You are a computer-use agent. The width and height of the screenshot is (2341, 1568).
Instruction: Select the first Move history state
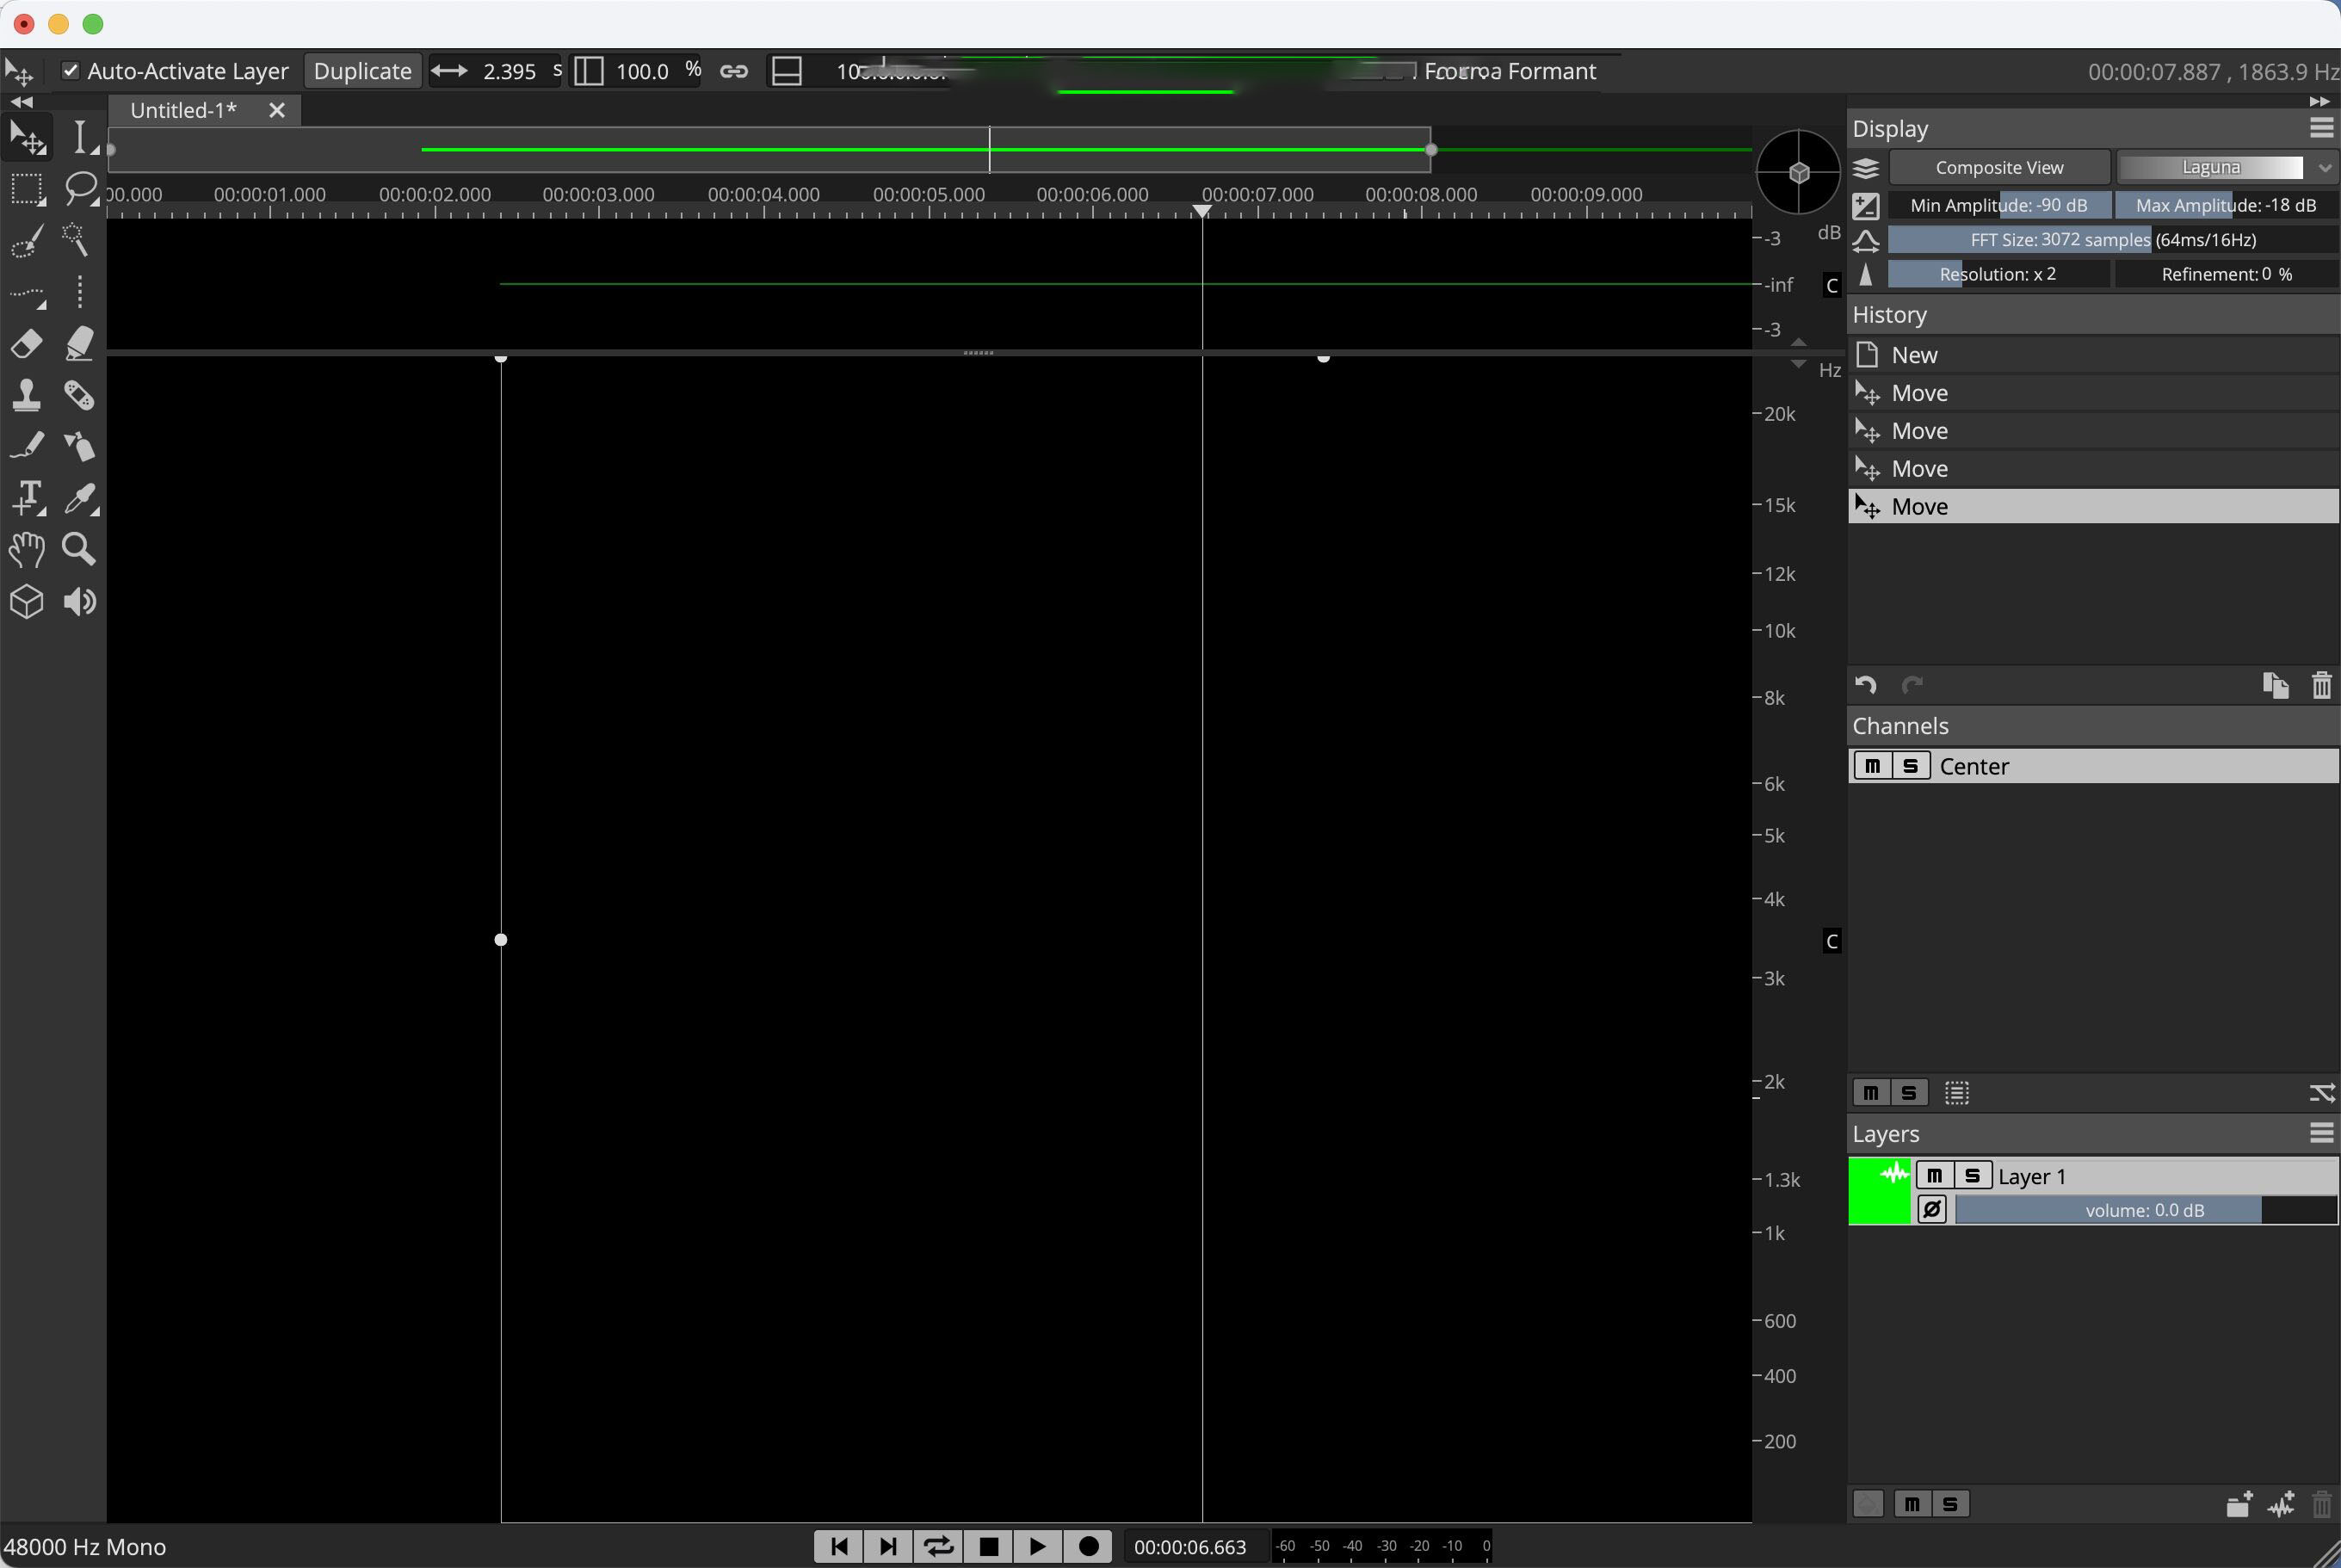pyautogui.click(x=2093, y=393)
